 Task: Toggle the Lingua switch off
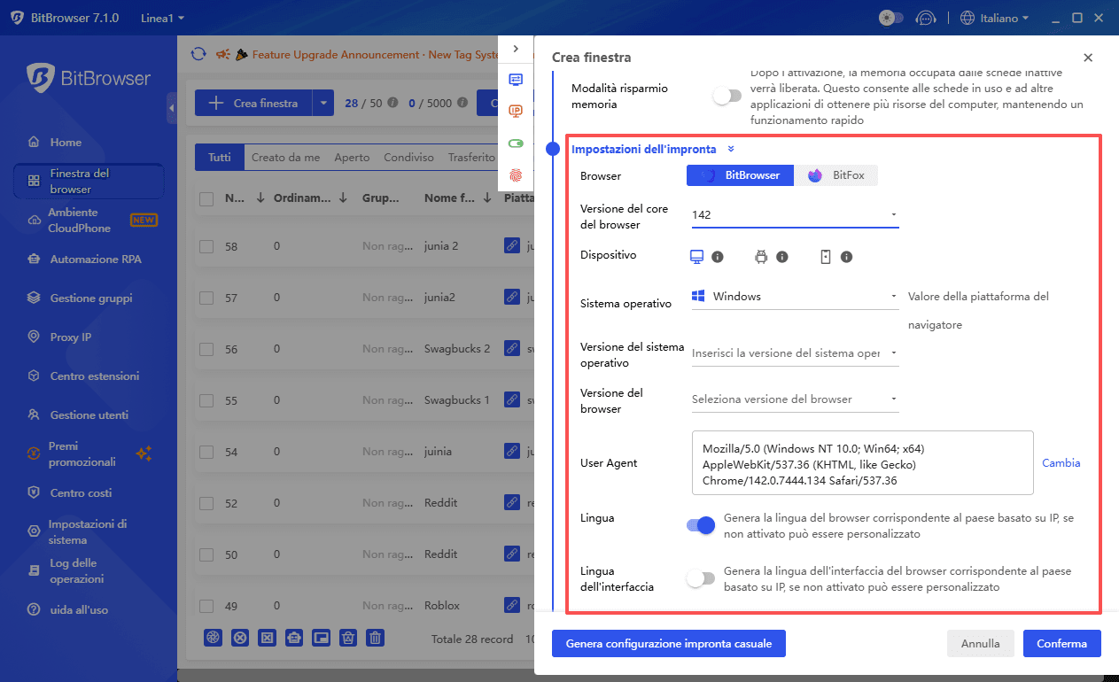pyautogui.click(x=701, y=525)
